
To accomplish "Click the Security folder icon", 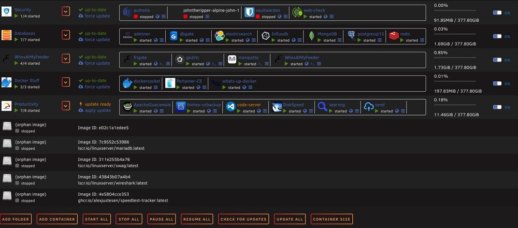I will (6, 12).
